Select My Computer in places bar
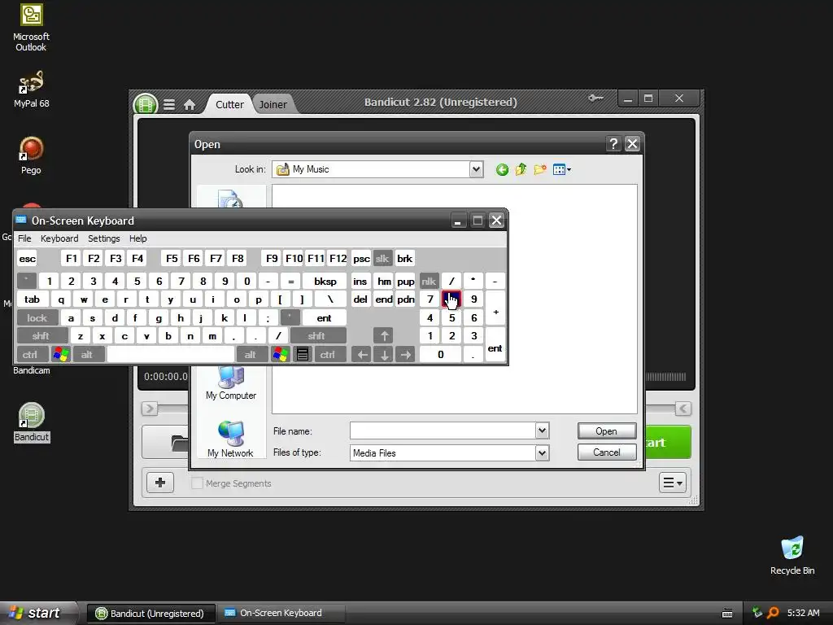This screenshot has height=625, width=833. [x=230, y=384]
